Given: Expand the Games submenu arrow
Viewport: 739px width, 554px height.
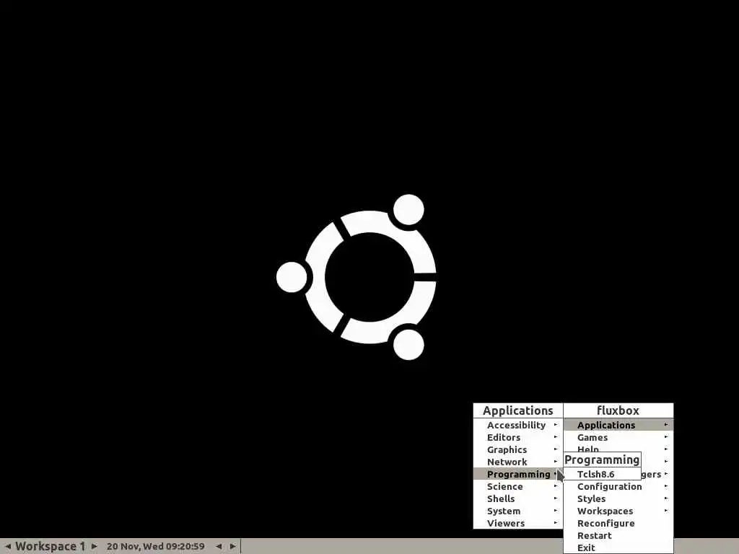Looking at the screenshot, I should pyautogui.click(x=666, y=436).
